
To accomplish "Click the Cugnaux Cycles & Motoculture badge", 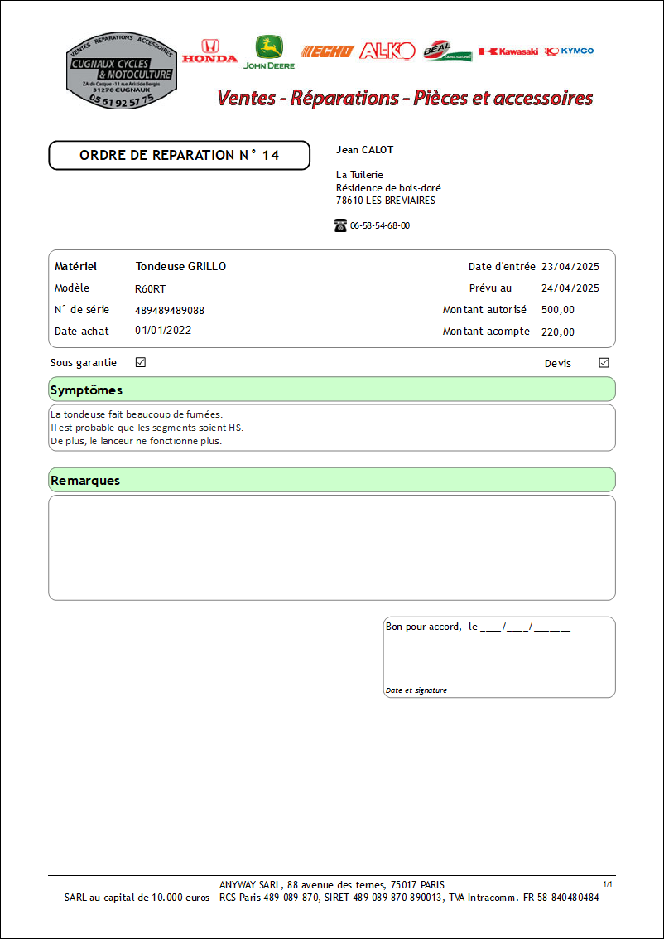I will 122,70.
